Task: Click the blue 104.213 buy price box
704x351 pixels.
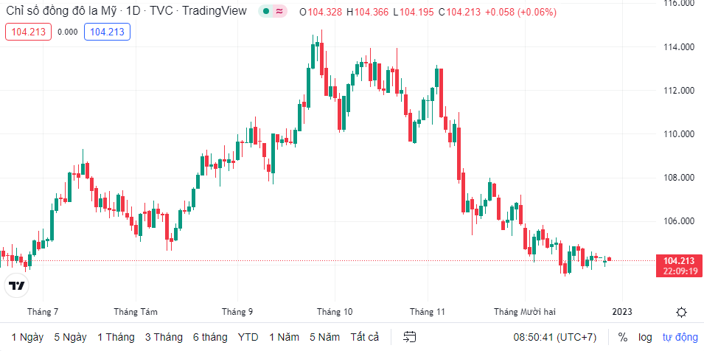Action: [x=107, y=32]
